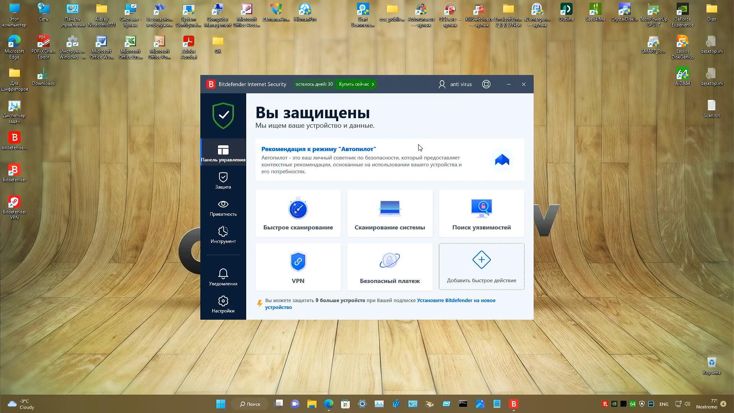Open Notifications (Уведомления) bell

(x=223, y=277)
